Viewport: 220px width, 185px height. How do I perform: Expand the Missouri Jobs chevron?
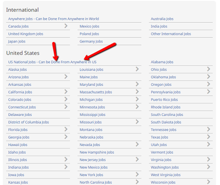[x=137, y=122]
